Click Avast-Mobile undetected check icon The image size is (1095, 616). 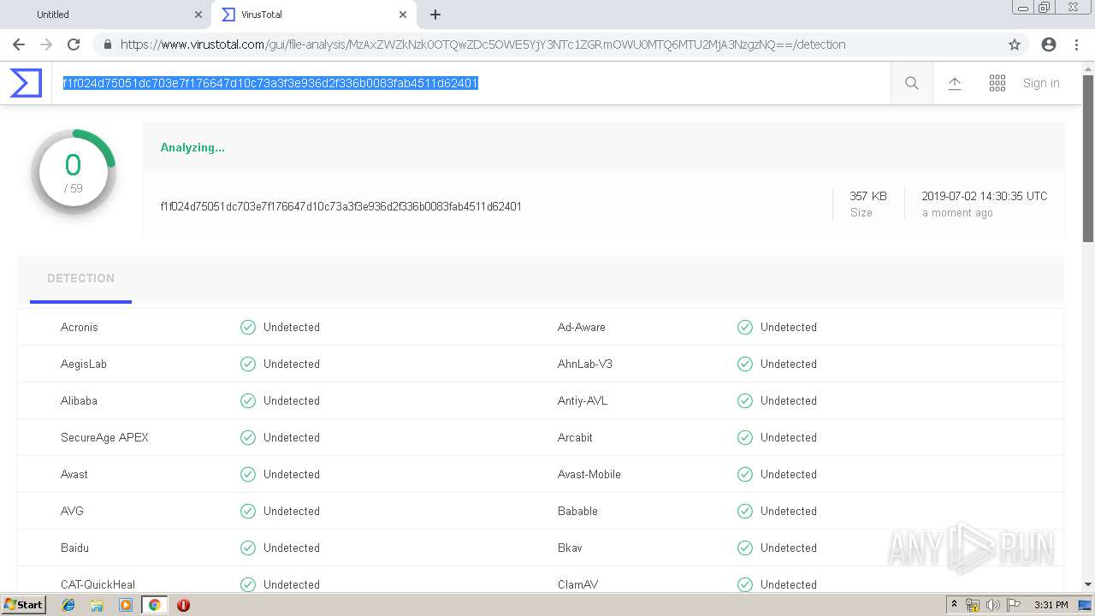[745, 474]
